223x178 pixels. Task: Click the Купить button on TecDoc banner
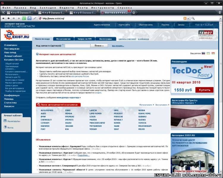tap(204, 90)
